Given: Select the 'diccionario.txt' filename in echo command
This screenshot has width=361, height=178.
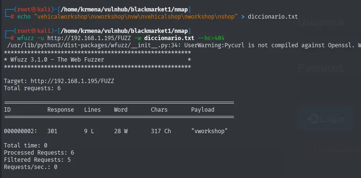Looking at the screenshot, I should [x=273, y=17].
